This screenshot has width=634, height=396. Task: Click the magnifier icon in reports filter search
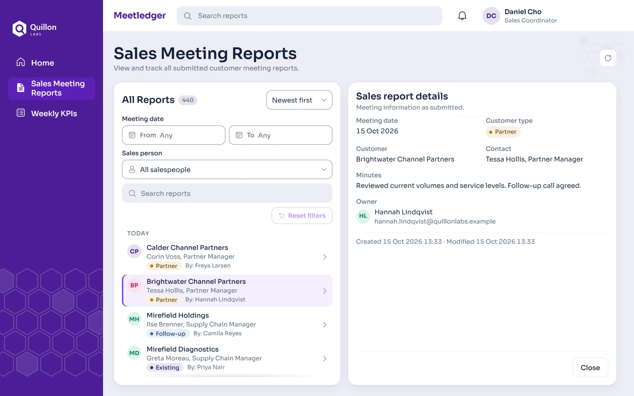tap(132, 193)
